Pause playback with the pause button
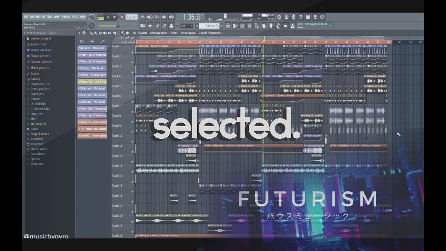The height and width of the screenshot is (251, 446). pos(108,17)
